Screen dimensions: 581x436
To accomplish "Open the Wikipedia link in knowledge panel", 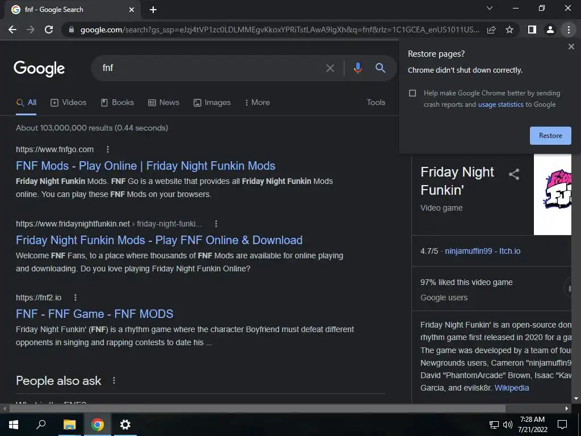I will 511,388.
